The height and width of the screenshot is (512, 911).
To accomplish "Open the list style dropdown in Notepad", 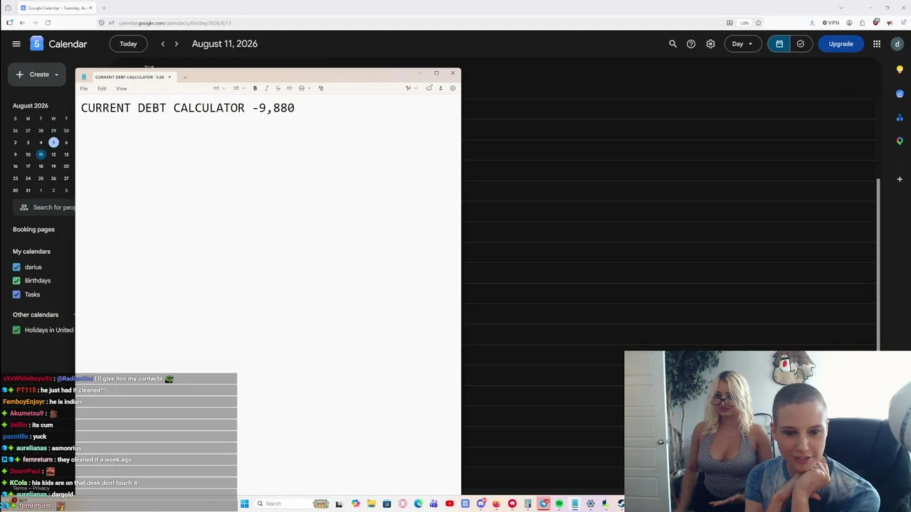I will click(238, 88).
